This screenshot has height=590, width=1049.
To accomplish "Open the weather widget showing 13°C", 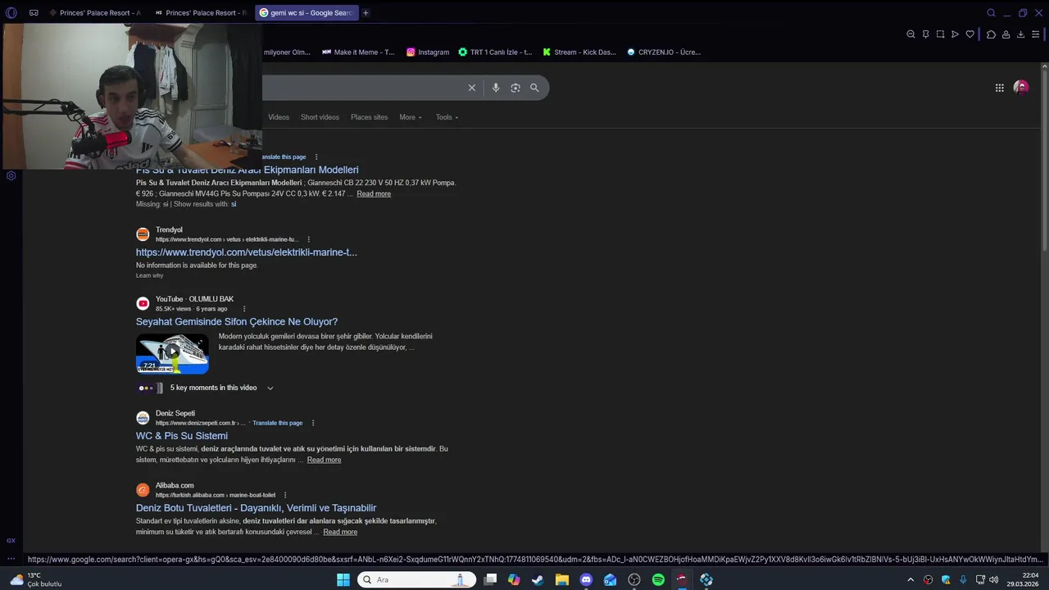I will (36, 579).
